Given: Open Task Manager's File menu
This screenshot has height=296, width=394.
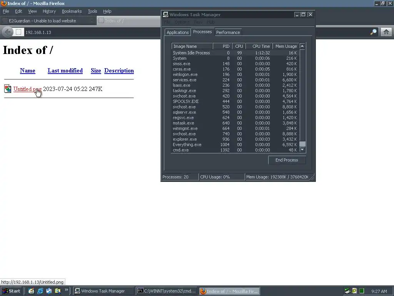Looking at the screenshot, I should [167, 22].
